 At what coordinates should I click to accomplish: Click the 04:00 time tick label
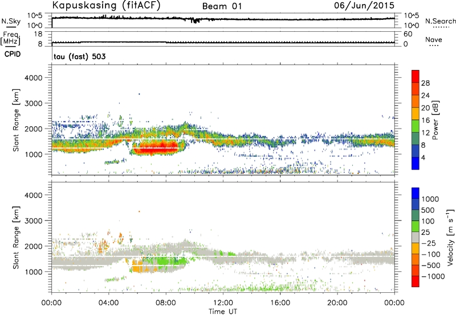pos(109,303)
